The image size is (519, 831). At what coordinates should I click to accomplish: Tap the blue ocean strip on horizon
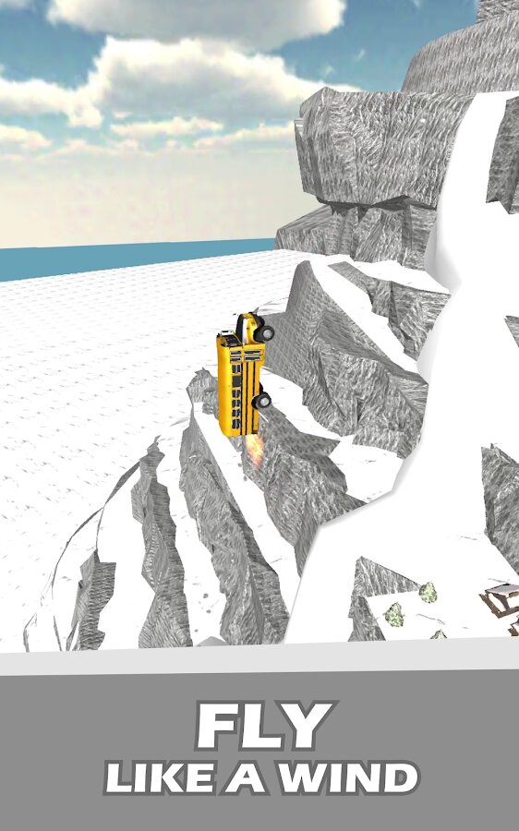(133, 259)
